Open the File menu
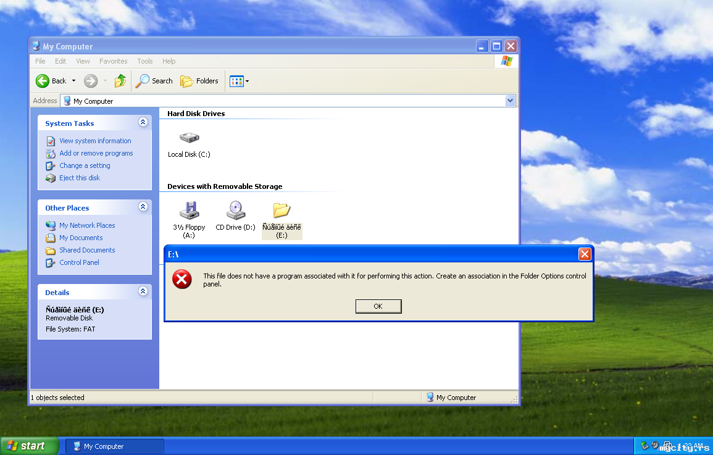 tap(41, 61)
